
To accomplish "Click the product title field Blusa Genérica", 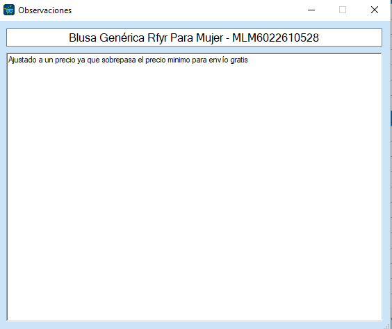I will click(x=194, y=37).
